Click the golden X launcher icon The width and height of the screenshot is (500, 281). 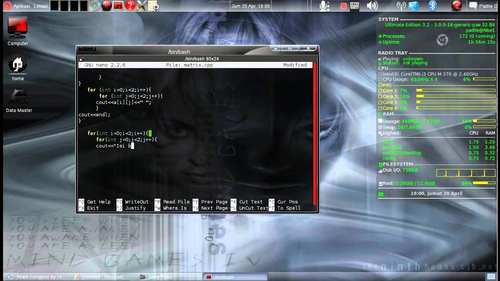(x=142, y=6)
